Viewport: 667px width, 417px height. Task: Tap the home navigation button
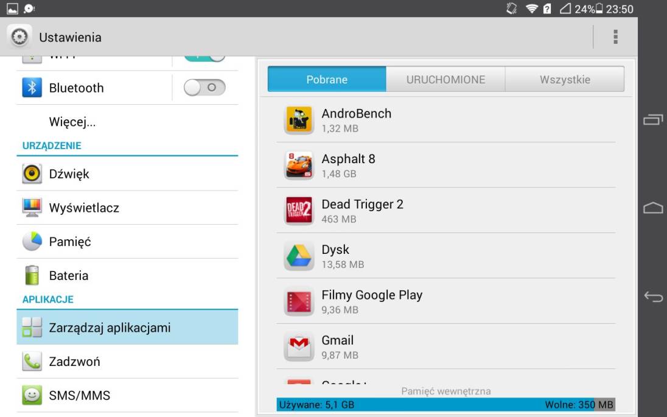click(x=653, y=208)
